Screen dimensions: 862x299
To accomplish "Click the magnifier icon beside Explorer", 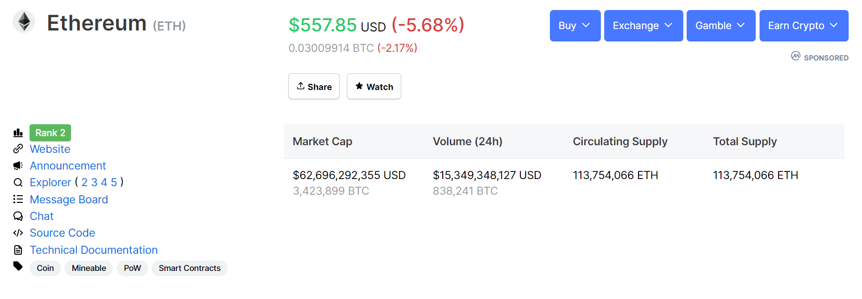I will click(18, 182).
